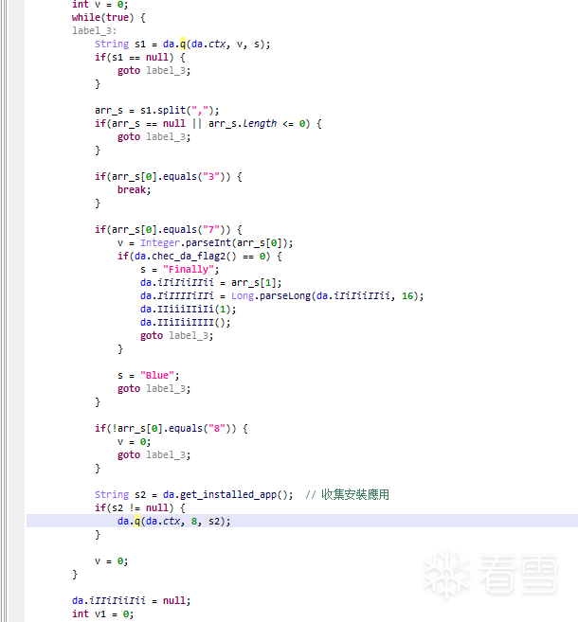Click the "da.IIiiiIIiIi(1);" call
The width and height of the screenshot is (578, 622).
pos(189,310)
